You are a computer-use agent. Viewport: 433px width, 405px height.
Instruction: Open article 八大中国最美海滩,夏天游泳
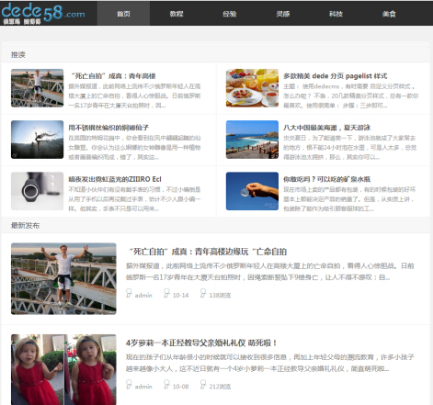click(x=326, y=128)
